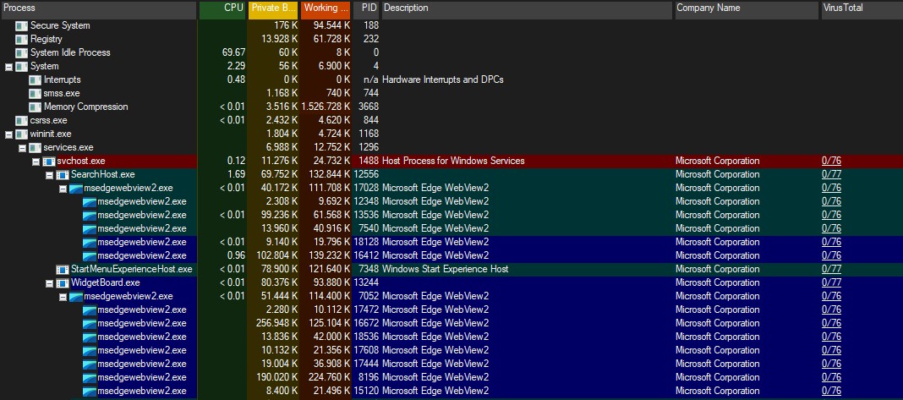Open VirusTotal 0/77 result for WidgetBoard.exe
The width and height of the screenshot is (903, 400).
[831, 283]
